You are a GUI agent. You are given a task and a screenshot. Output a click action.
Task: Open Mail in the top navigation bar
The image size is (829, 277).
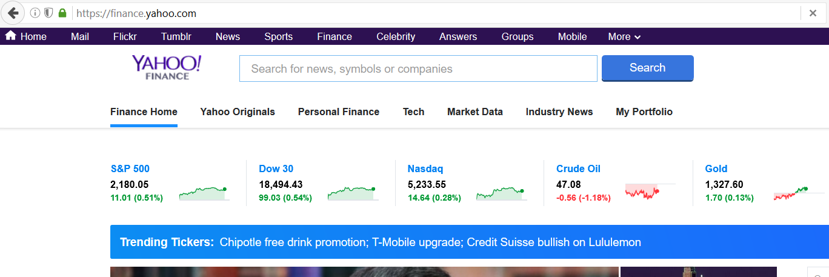(80, 36)
